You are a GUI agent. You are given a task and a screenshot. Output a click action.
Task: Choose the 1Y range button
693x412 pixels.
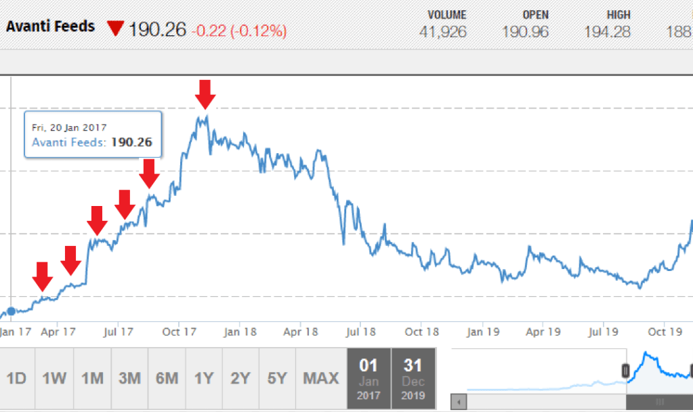(204, 378)
